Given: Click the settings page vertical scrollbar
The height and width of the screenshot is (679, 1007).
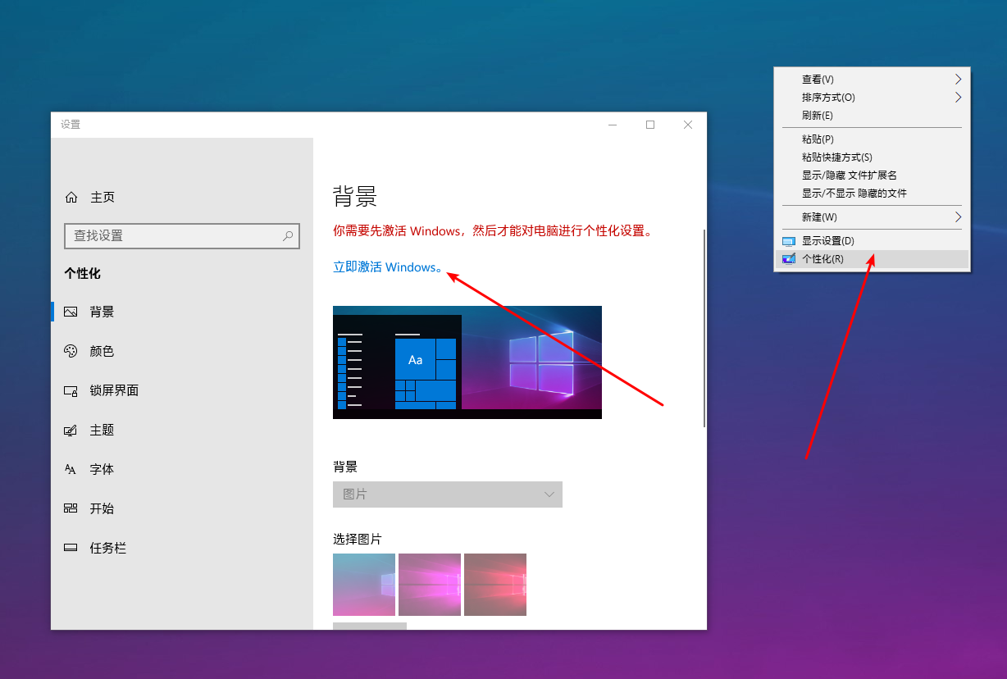Looking at the screenshot, I should [704, 327].
